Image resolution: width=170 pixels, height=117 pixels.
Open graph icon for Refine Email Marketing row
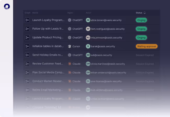click(27, 90)
